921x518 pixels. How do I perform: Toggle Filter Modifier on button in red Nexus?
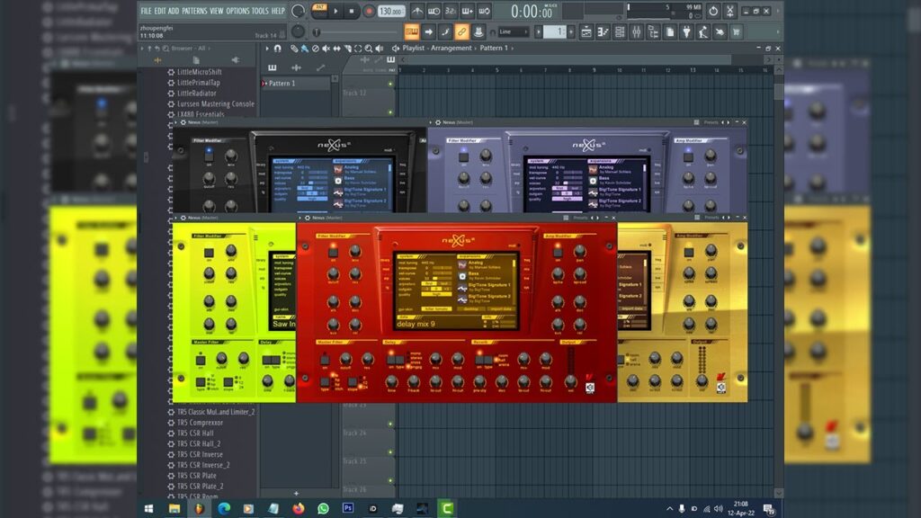click(x=333, y=252)
